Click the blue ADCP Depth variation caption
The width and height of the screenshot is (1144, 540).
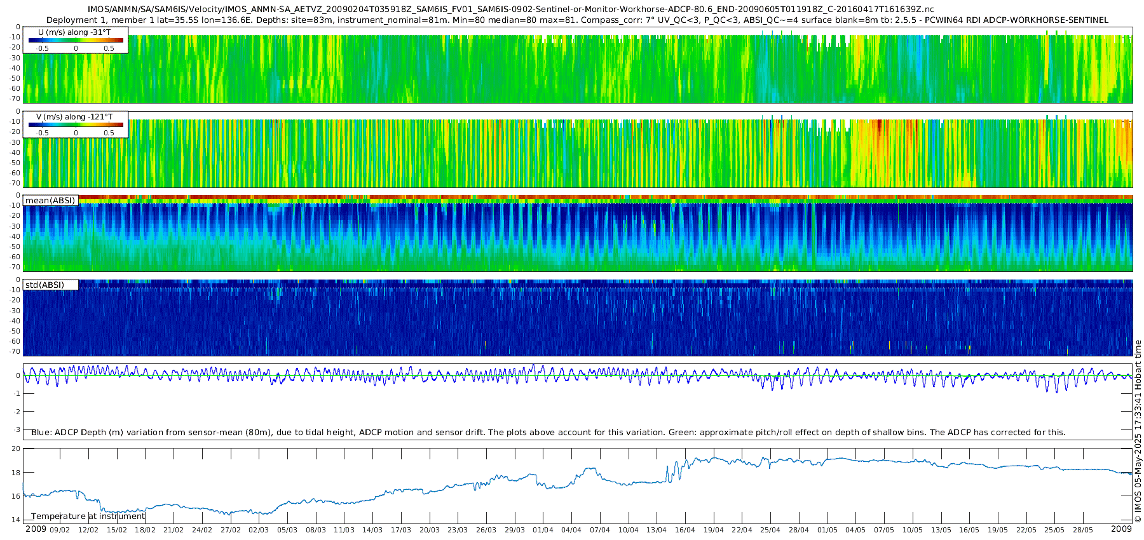coord(548,433)
